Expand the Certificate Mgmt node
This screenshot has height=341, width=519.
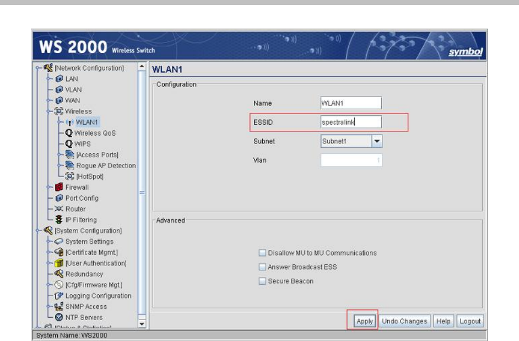48,252
